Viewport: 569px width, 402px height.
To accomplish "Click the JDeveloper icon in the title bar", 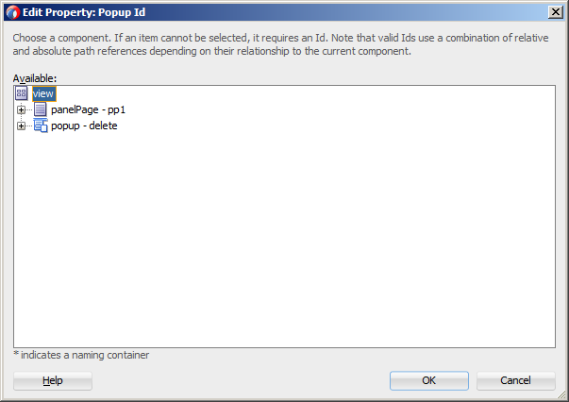I will [12, 12].
